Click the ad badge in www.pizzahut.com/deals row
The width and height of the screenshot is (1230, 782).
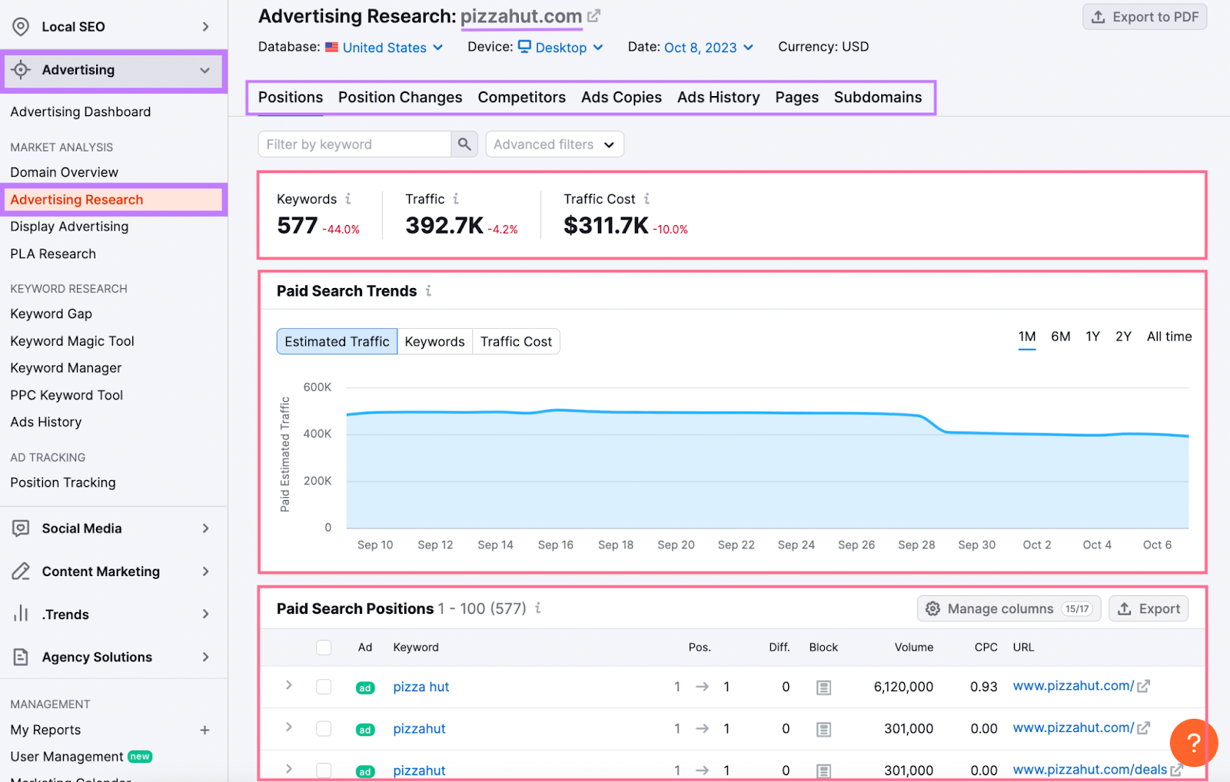tap(365, 771)
